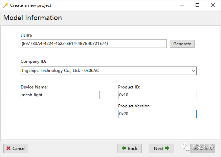The image size is (221, 157).
Task: Cancel the new project wizard
Action: pyautogui.click(x=16, y=149)
